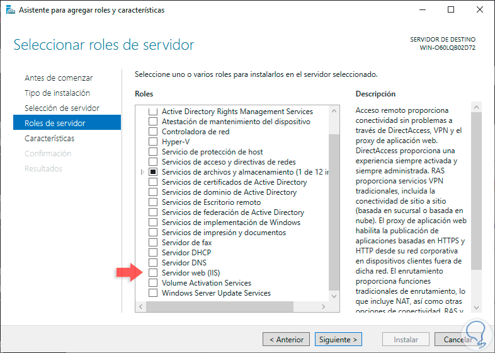Go to the Antes de comenzar step
Image resolution: width=495 pixels, height=353 pixels.
click(x=59, y=78)
